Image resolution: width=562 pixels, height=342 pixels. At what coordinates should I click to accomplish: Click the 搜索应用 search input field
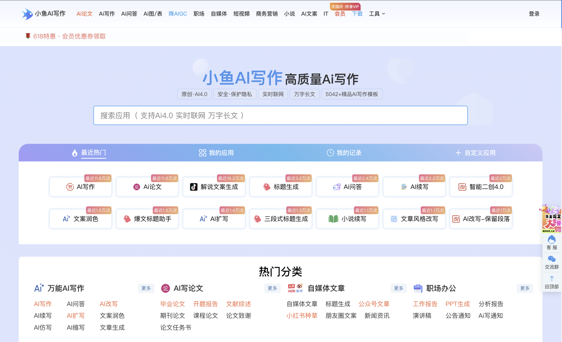point(281,116)
